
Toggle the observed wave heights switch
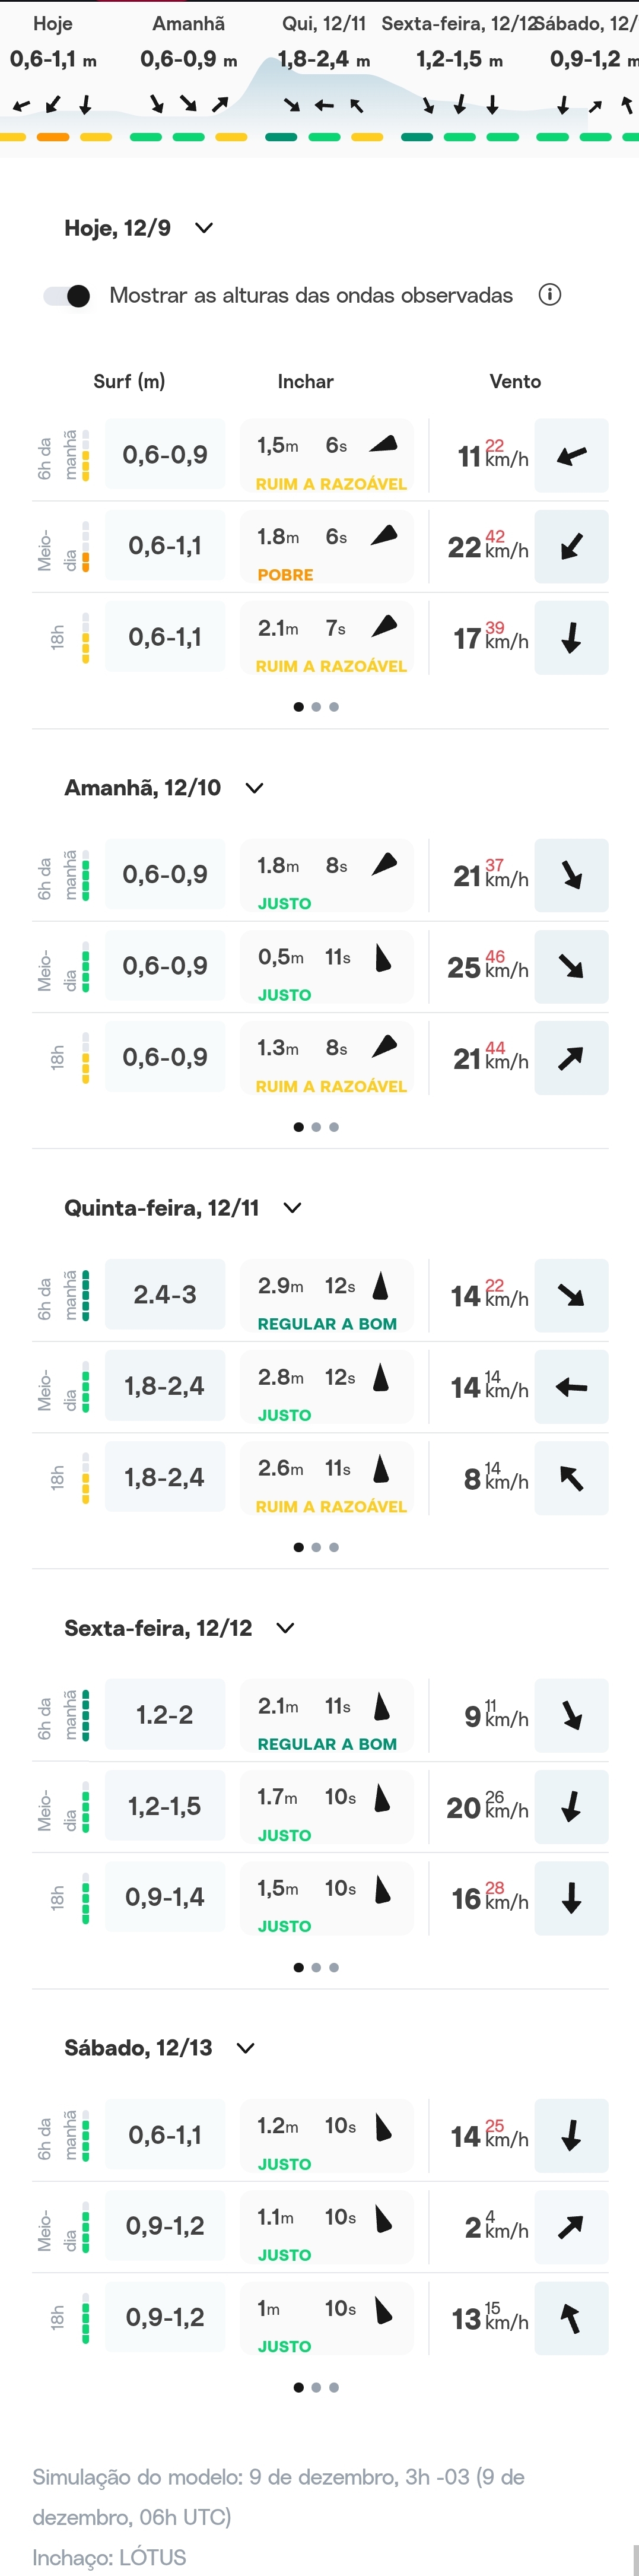click(x=68, y=296)
